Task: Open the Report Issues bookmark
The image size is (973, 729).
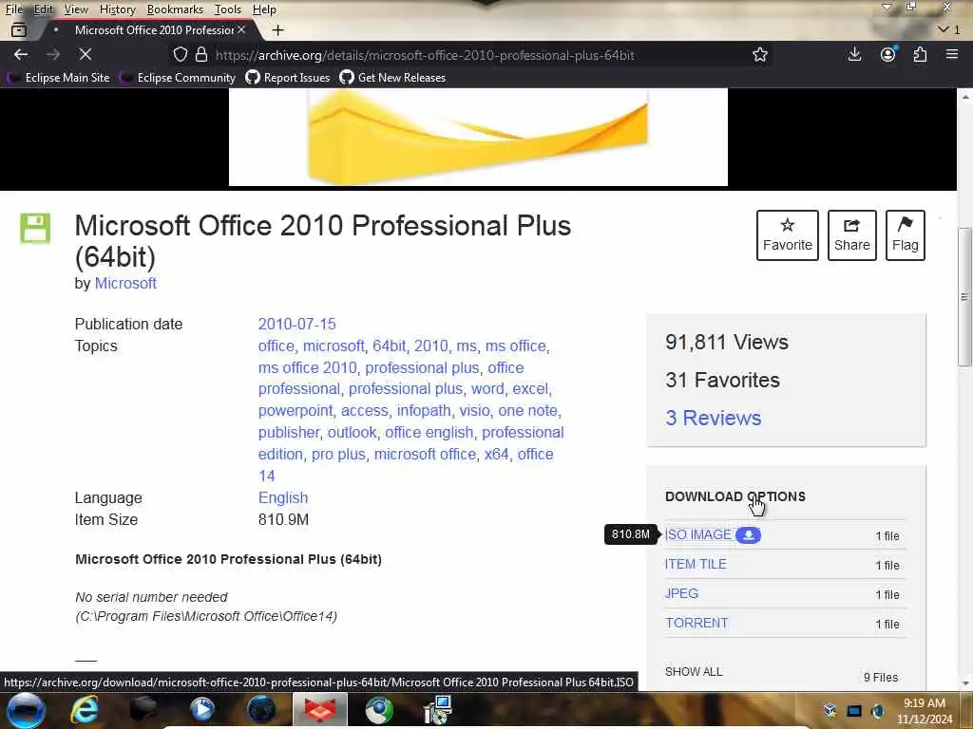Action: point(288,78)
